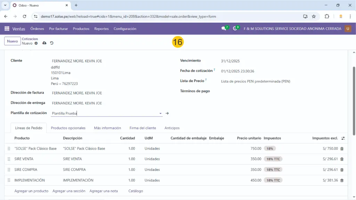Open the gear actions menu

[x=36, y=43]
